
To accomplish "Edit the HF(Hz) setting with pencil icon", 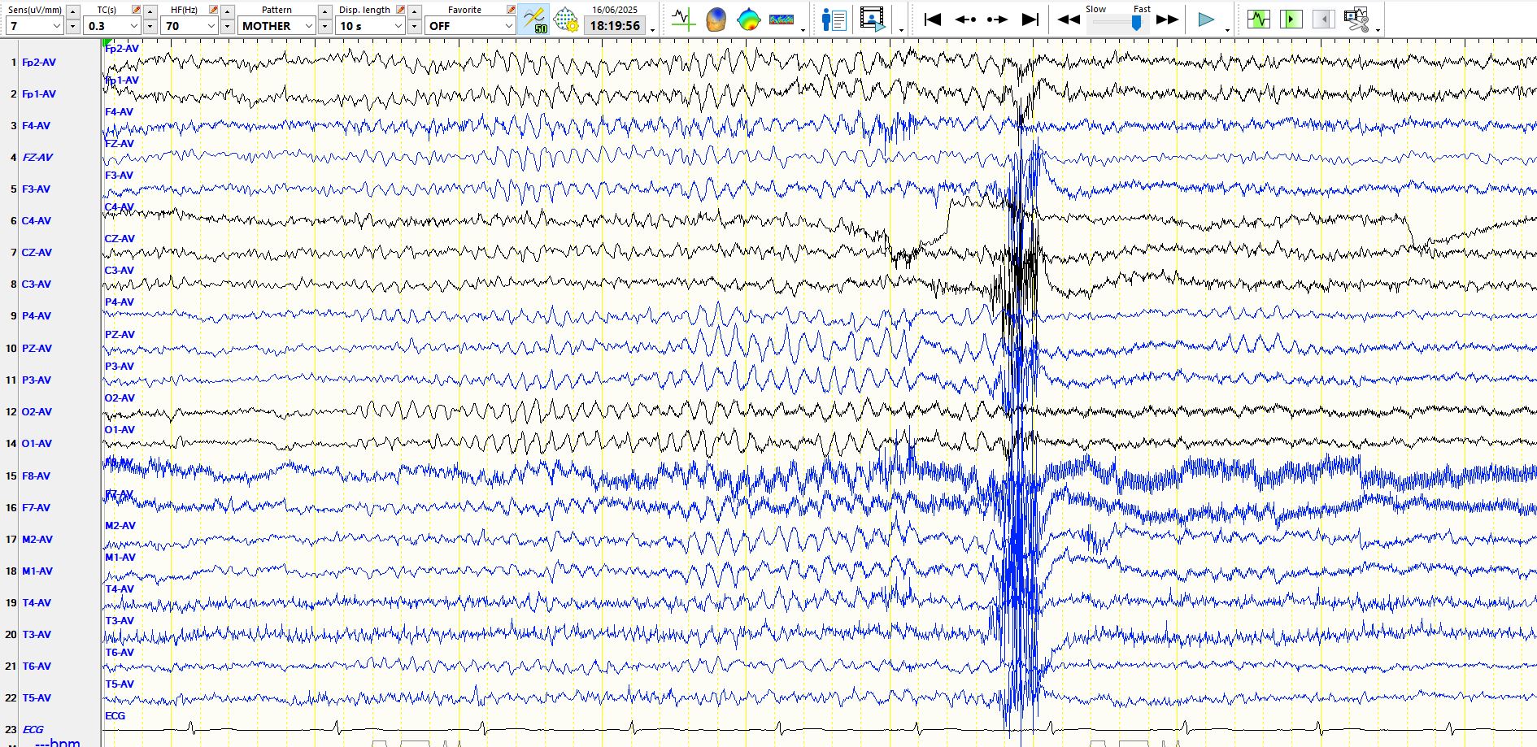I will 213,10.
